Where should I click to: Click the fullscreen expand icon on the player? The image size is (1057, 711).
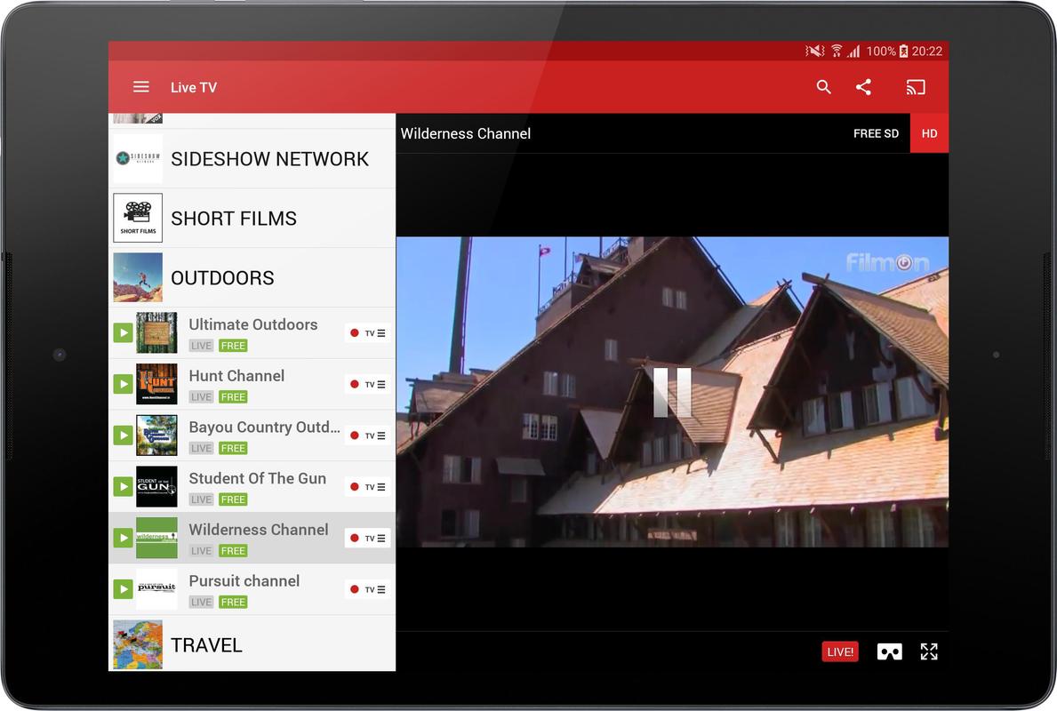pyautogui.click(x=929, y=651)
